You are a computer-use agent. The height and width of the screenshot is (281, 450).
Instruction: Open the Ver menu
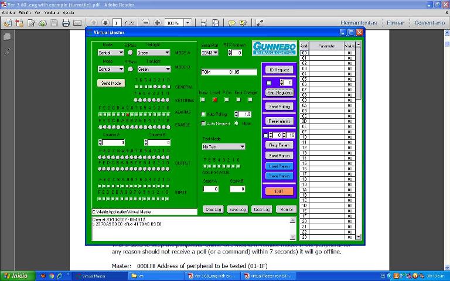click(37, 13)
